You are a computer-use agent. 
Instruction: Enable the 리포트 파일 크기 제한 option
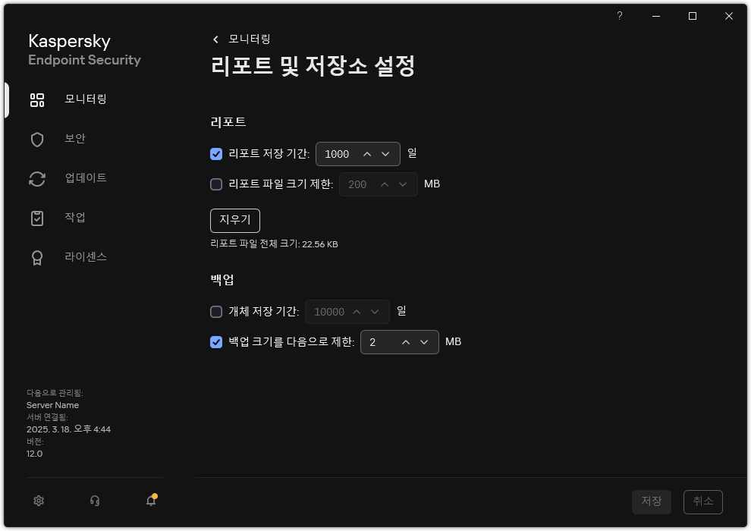[x=216, y=184]
